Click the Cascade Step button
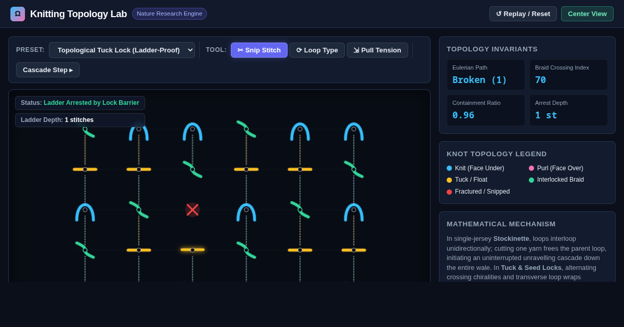The width and height of the screenshot is (624, 327). [x=48, y=70]
